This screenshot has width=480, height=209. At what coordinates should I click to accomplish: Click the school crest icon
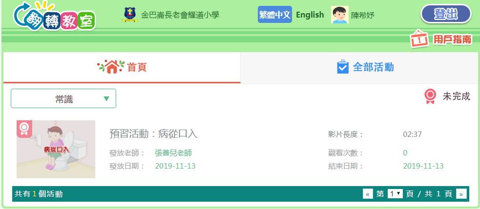pyautogui.click(x=131, y=15)
